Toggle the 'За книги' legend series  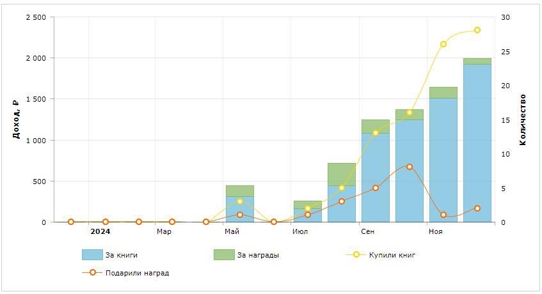(x=122, y=255)
